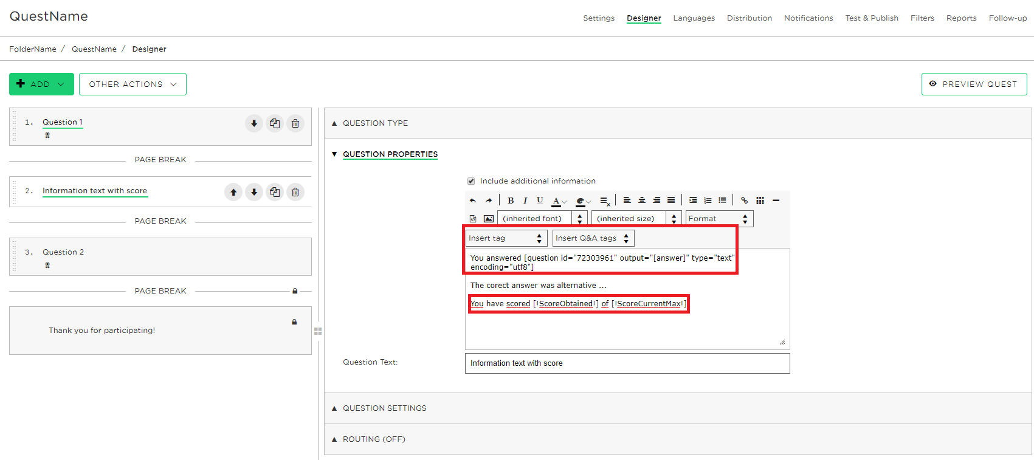Copy Information text with score question
Screen dimensions: 1034x460
(x=275, y=192)
